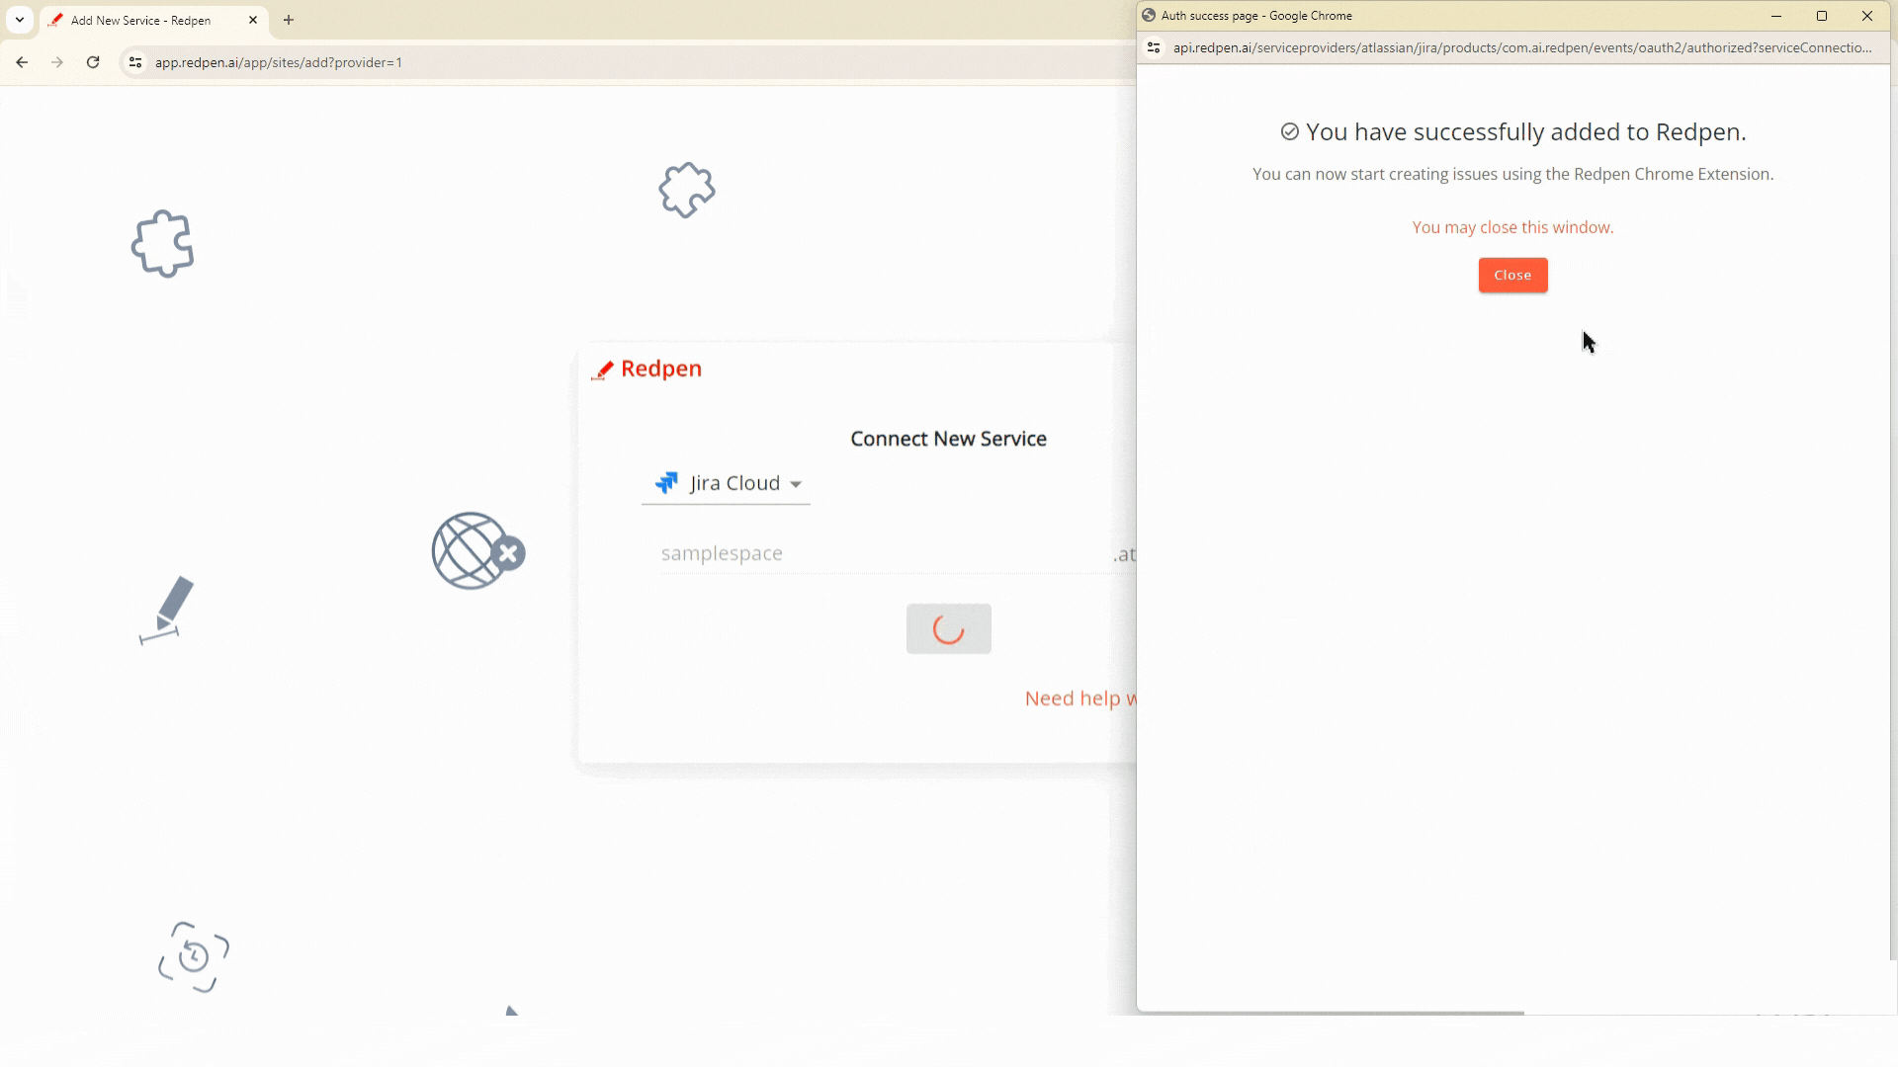Click the Redpen favicon on the browser tab

(56, 20)
